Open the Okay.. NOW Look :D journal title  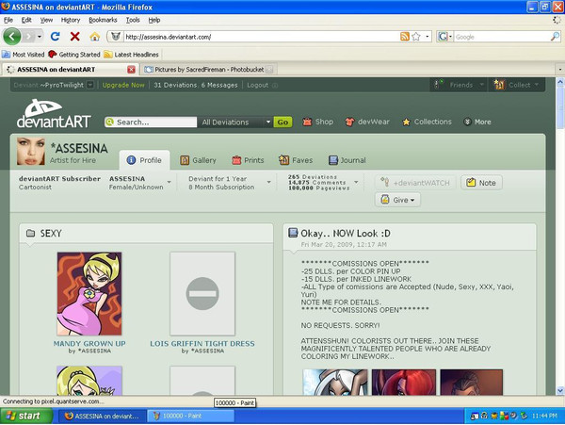(346, 233)
